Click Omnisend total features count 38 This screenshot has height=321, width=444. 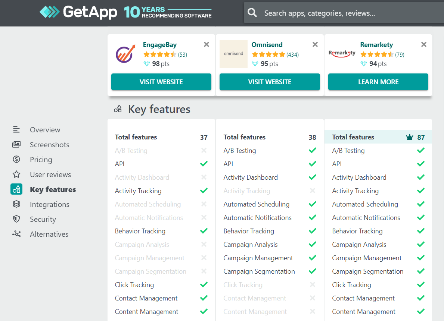(x=312, y=138)
